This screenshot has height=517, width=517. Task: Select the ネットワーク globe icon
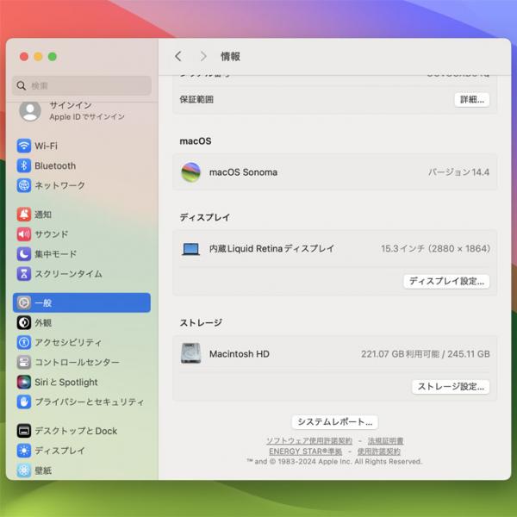24,185
